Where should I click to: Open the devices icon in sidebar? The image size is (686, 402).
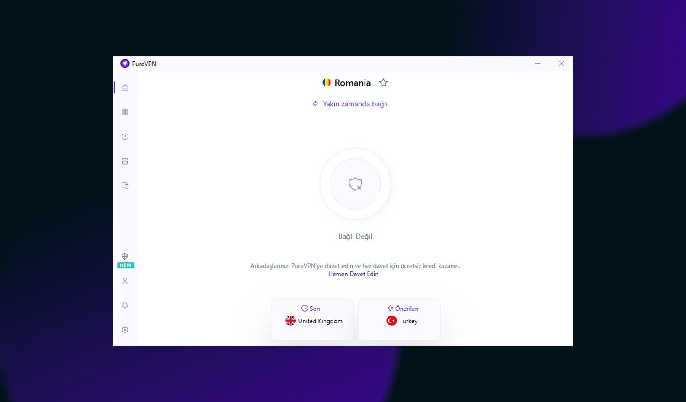pos(125,186)
